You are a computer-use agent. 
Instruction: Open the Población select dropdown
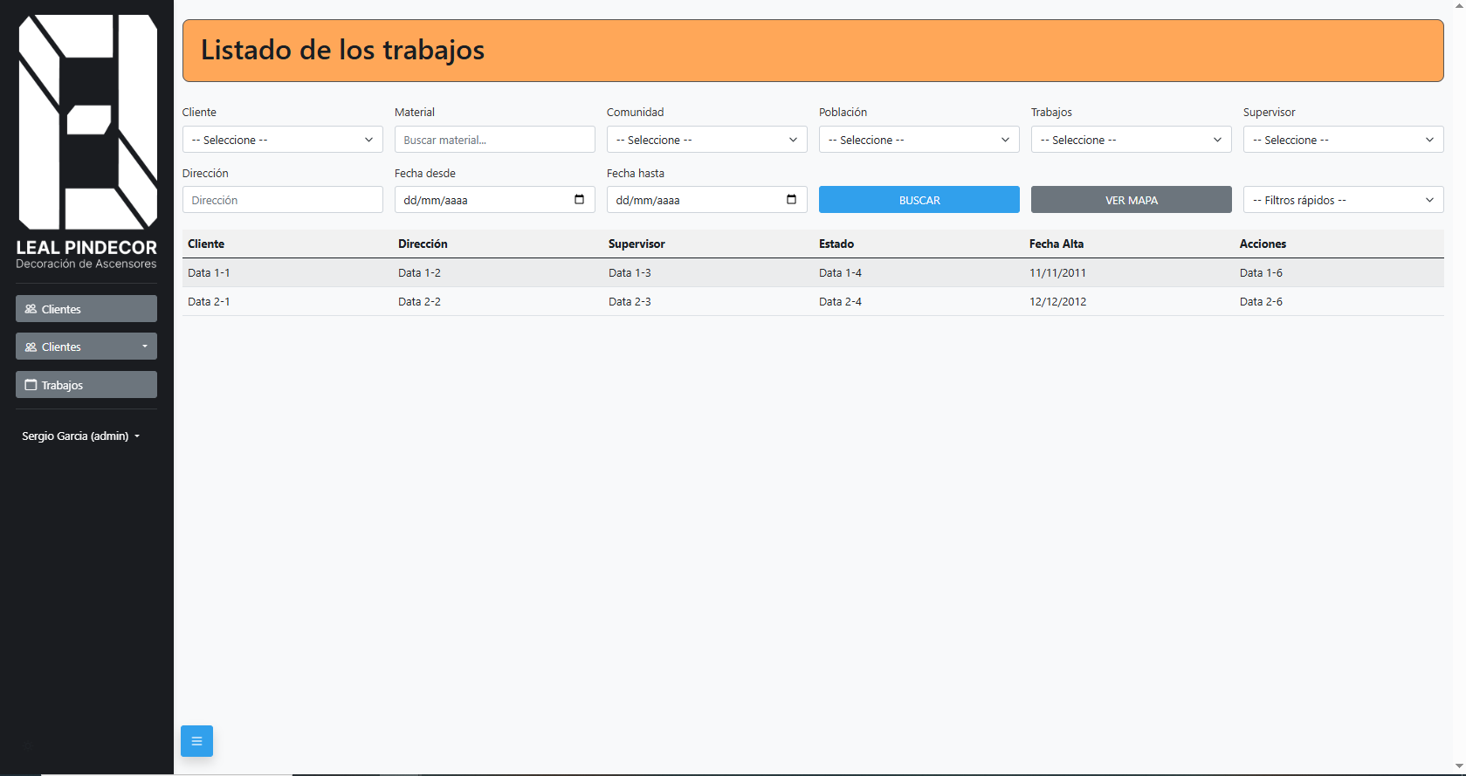coord(919,140)
